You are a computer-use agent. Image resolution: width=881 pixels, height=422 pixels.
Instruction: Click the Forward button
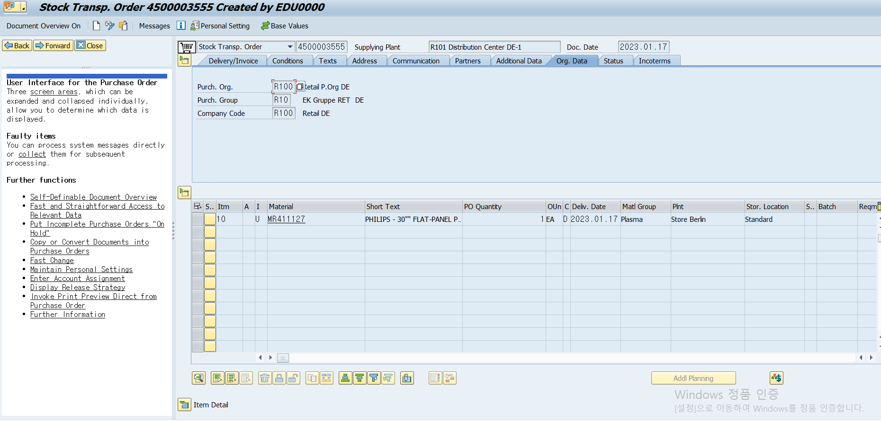coord(53,45)
